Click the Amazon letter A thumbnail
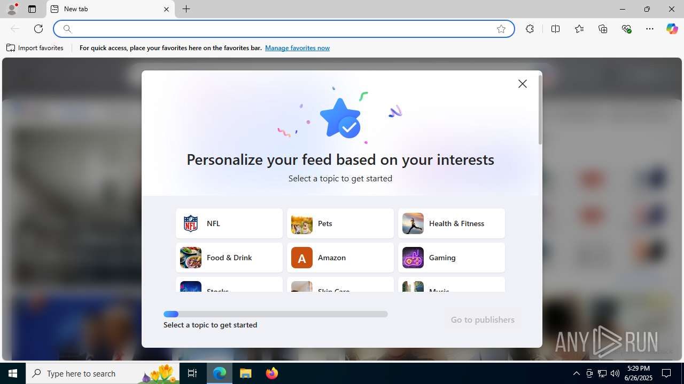This screenshot has height=384, width=684. 302,258
